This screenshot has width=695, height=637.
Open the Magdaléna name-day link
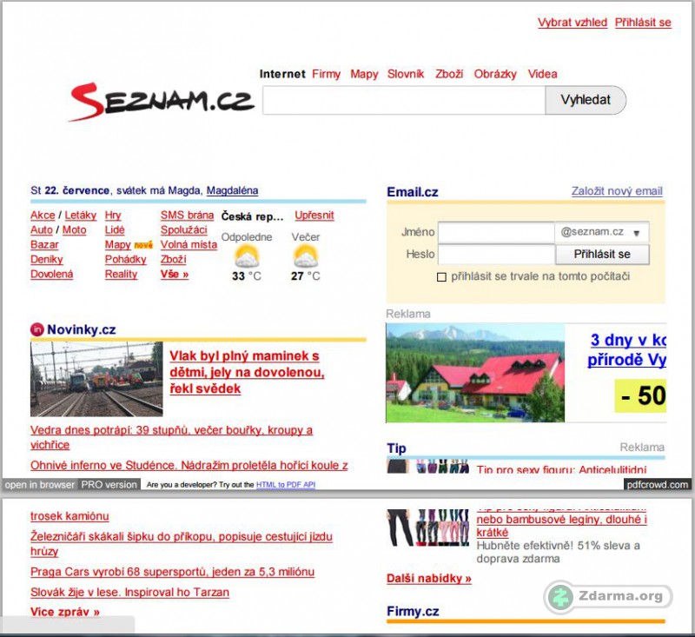pos(232,190)
